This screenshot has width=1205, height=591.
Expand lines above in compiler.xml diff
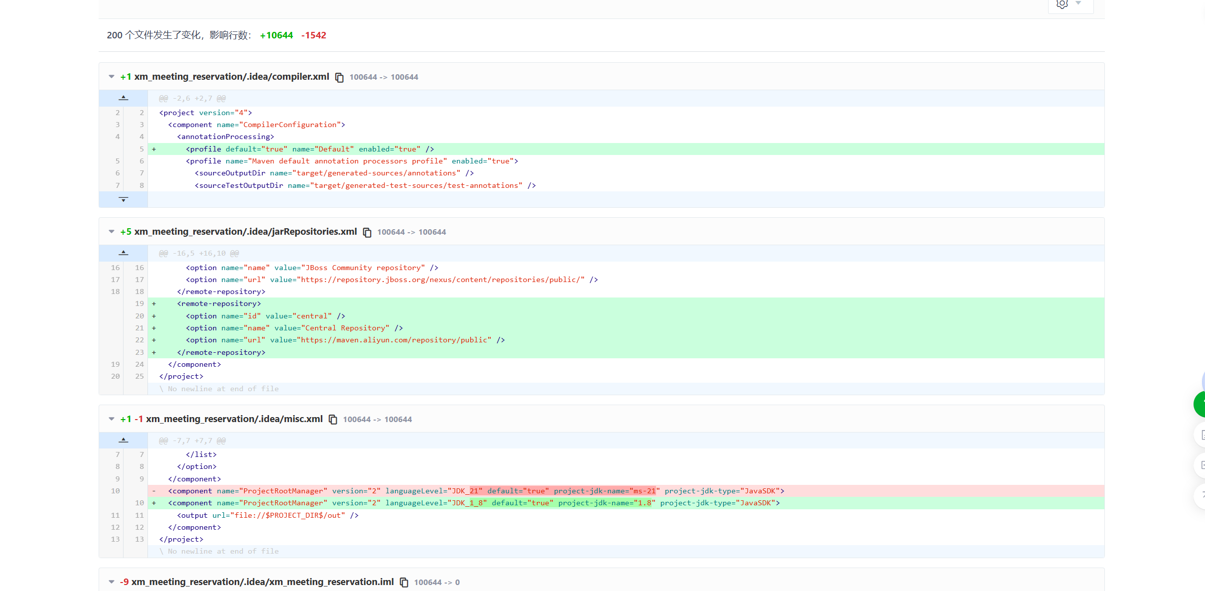123,98
